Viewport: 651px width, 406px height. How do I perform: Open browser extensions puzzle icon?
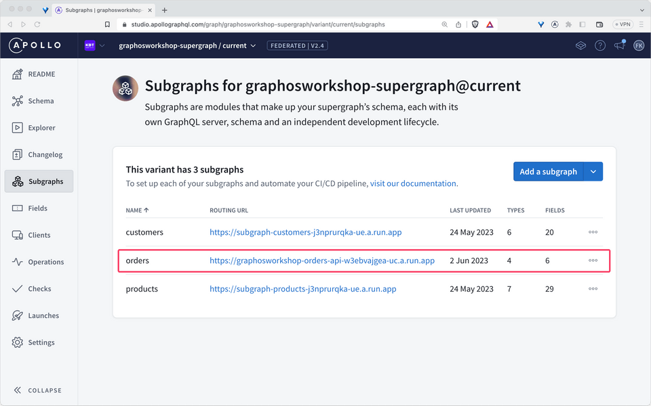(568, 24)
